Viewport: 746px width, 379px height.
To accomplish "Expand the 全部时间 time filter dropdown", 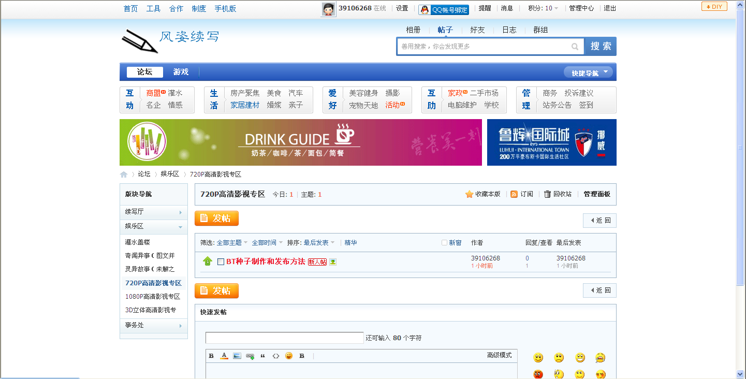I will coord(267,243).
